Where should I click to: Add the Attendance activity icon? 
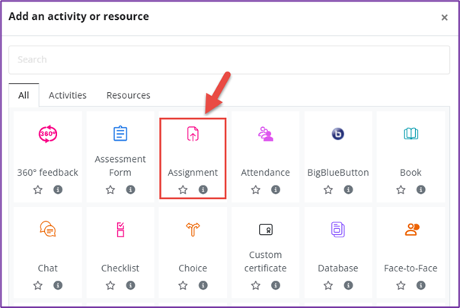tap(265, 135)
